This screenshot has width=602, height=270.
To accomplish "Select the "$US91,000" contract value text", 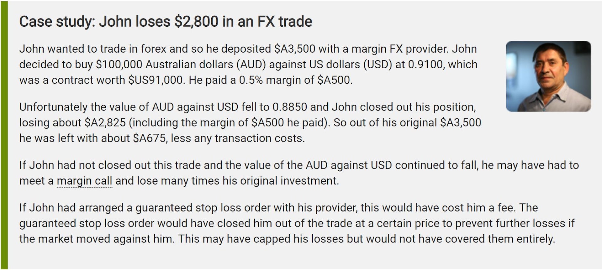I will pos(156,80).
